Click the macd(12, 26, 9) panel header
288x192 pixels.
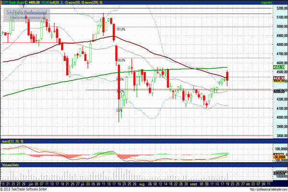pos(12,143)
